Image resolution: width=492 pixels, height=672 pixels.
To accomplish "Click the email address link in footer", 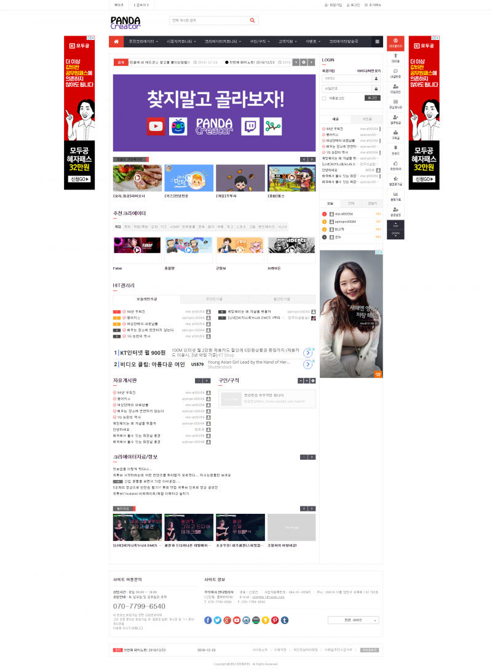I will tap(268, 596).
